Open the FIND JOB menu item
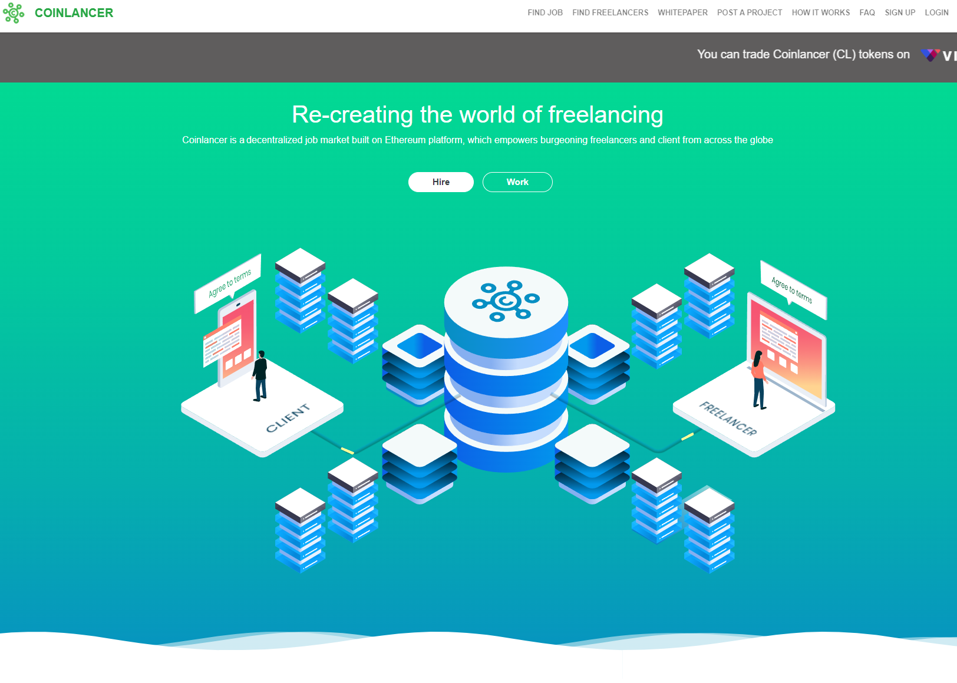This screenshot has height=683, width=957. point(545,12)
